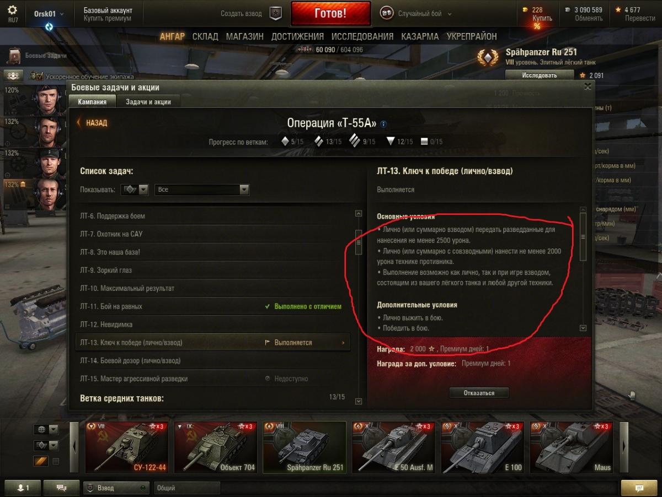662x497 pixels.
Task: Open the ИССЛЕДОВАНИЯ menu section
Action: (362, 36)
